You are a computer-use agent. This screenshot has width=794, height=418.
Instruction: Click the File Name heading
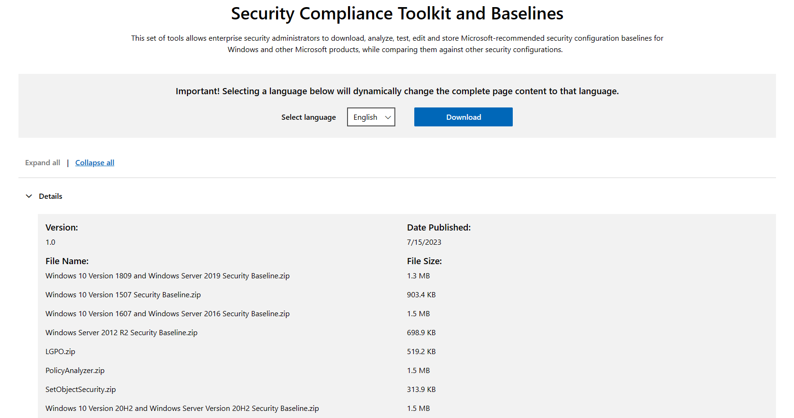pyautogui.click(x=67, y=261)
